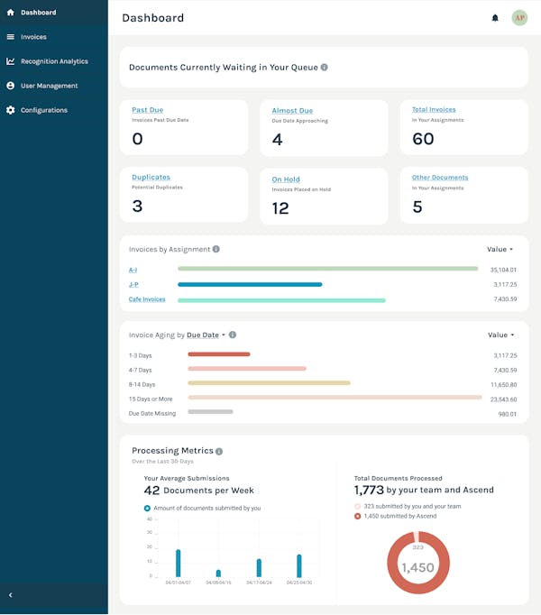Click info icon next to Invoice Aging heading
541x615 pixels.
[233, 335]
